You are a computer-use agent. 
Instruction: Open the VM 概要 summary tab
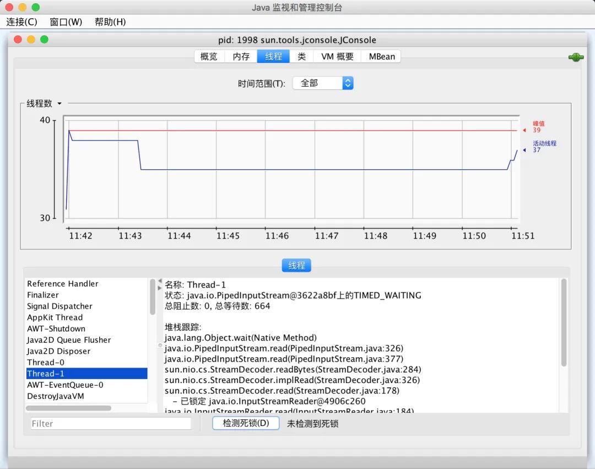click(337, 57)
